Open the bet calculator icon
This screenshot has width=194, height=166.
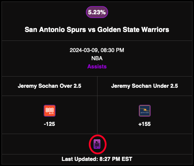(x=97, y=144)
